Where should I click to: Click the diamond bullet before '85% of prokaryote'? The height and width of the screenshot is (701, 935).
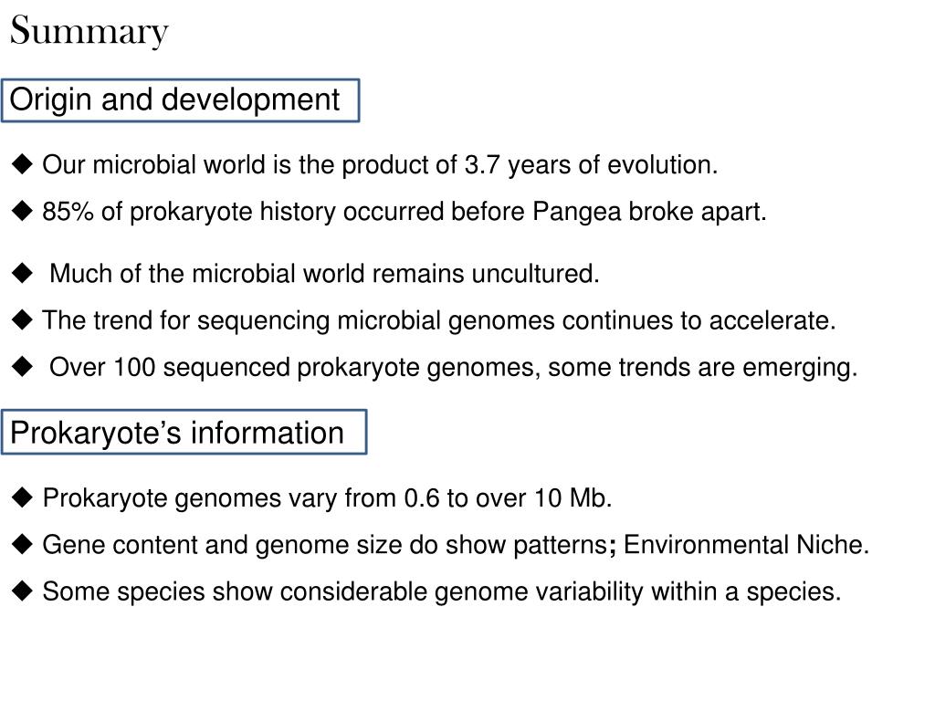tap(22, 211)
